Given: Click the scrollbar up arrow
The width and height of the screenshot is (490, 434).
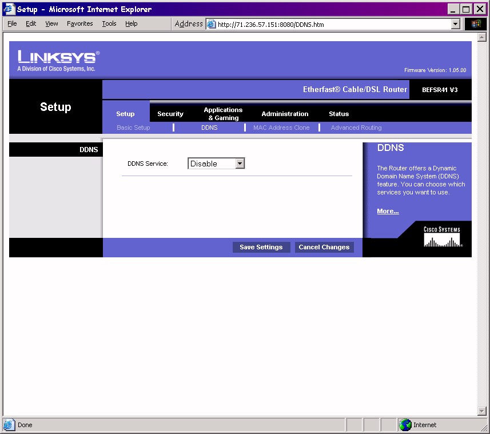Looking at the screenshot, I should pyautogui.click(x=481, y=37).
